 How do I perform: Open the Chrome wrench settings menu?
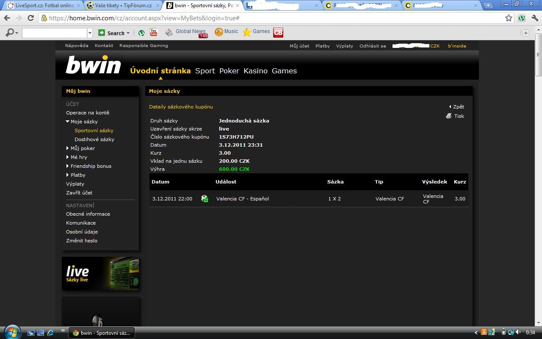tap(534, 18)
